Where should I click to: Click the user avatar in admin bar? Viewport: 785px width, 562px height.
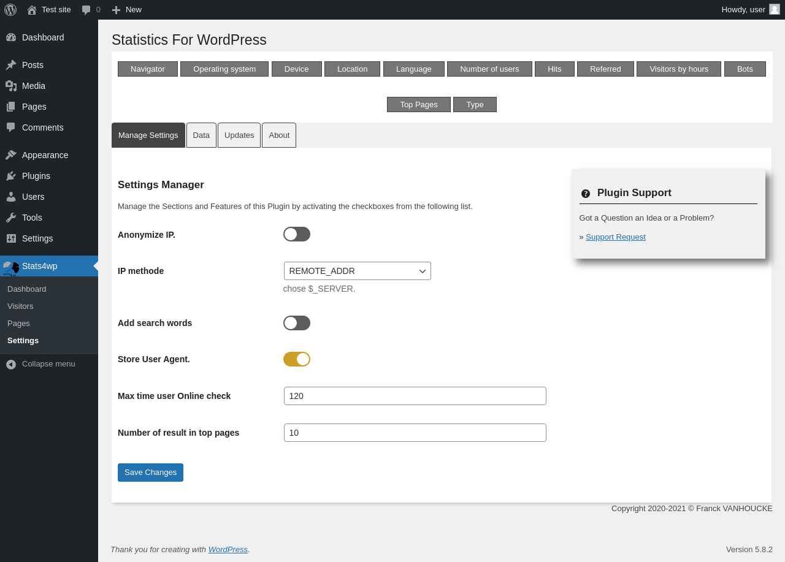[775, 9]
